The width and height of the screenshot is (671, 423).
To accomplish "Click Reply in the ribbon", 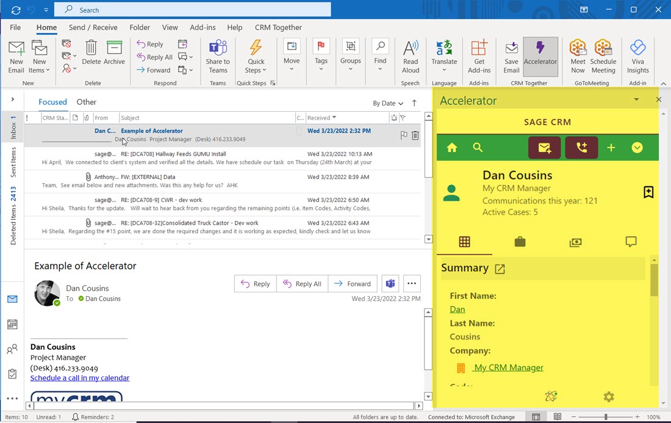I will click(150, 44).
